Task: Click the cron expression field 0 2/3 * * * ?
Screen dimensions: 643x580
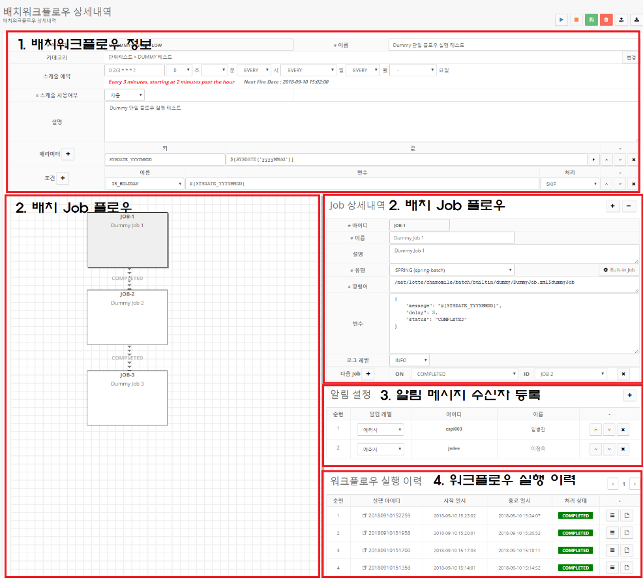Action: [134, 70]
